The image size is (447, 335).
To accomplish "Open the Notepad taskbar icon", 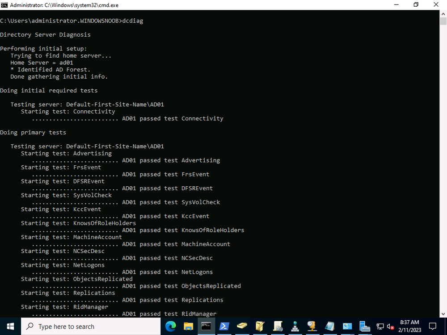I will point(330,326).
